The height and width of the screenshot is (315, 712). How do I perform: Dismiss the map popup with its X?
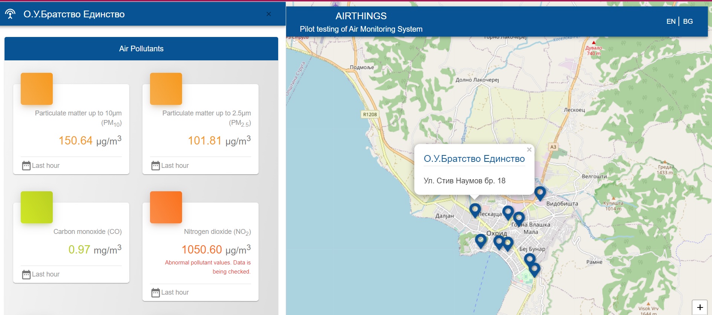tap(529, 150)
